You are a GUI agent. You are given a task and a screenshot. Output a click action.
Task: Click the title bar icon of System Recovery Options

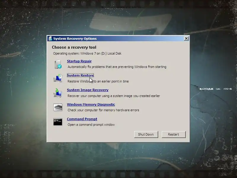point(50,39)
